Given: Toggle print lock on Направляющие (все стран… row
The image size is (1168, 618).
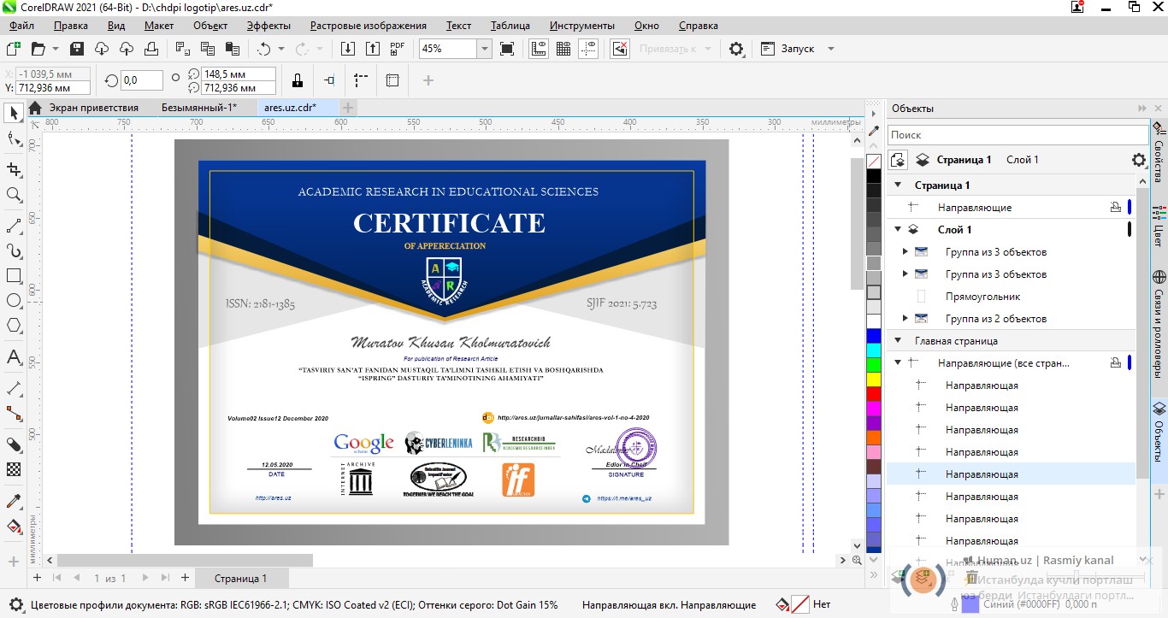Looking at the screenshot, I should (x=1115, y=362).
